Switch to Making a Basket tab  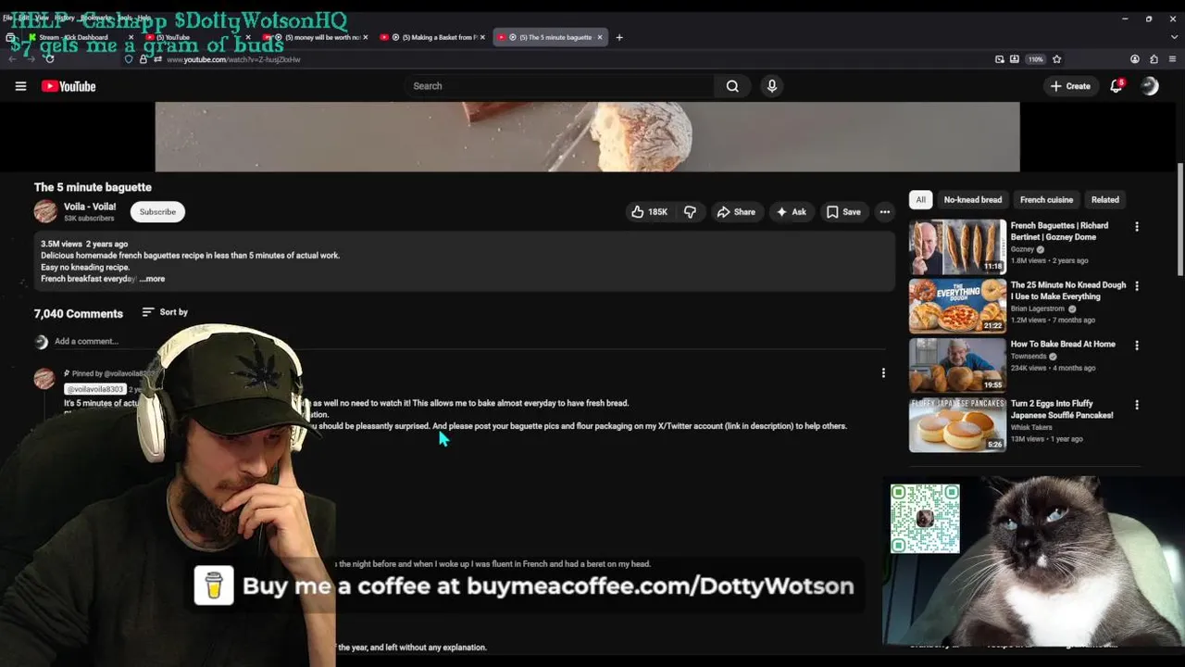(x=432, y=37)
